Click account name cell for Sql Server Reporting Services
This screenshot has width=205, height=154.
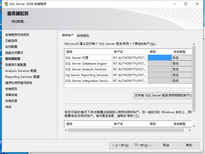[130, 75]
